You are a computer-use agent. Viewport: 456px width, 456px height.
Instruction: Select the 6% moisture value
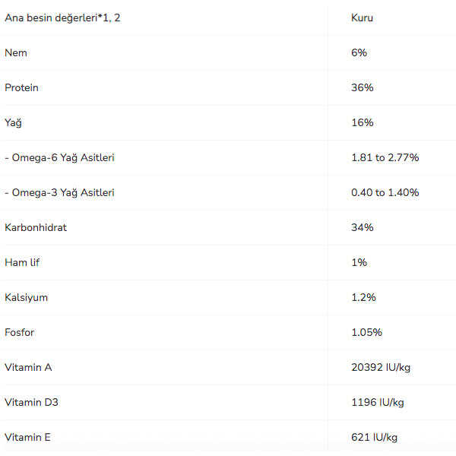click(x=359, y=52)
